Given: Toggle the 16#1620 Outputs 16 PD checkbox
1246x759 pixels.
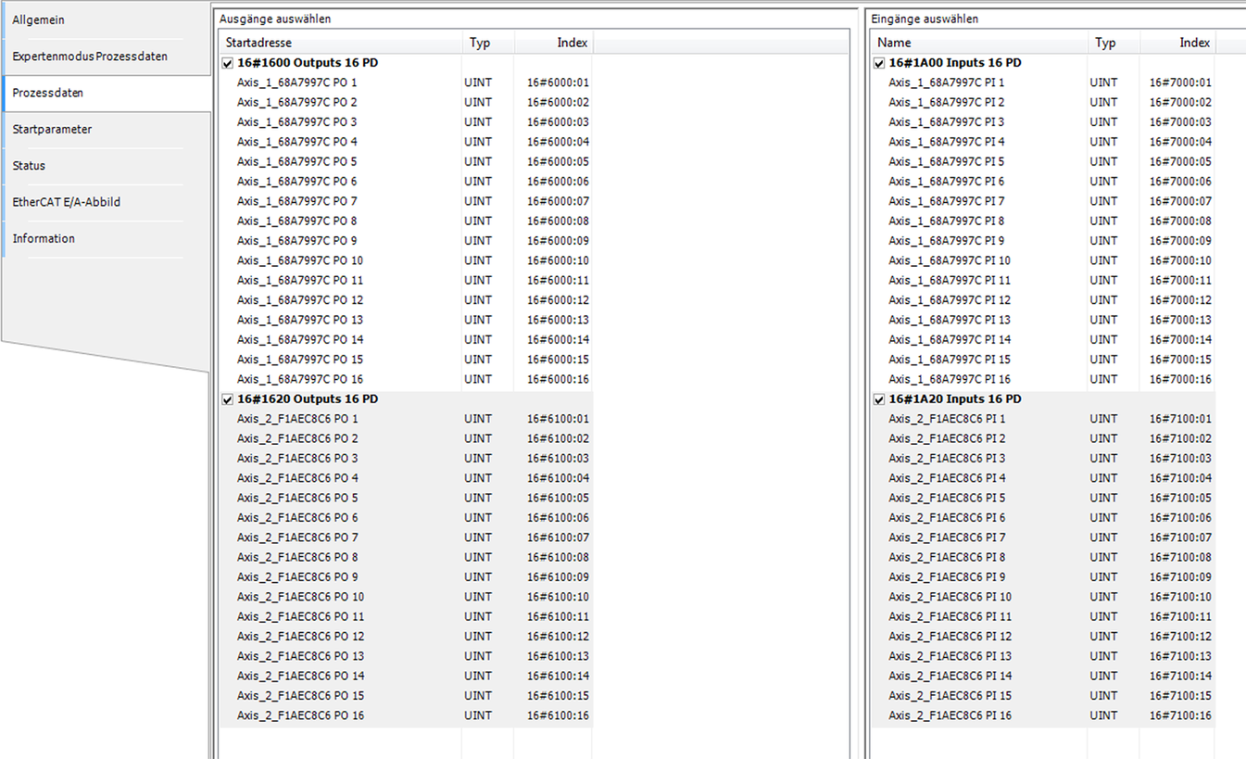Looking at the screenshot, I should tap(228, 399).
